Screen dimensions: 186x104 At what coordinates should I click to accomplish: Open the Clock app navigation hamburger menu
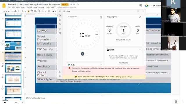pos(60,11)
